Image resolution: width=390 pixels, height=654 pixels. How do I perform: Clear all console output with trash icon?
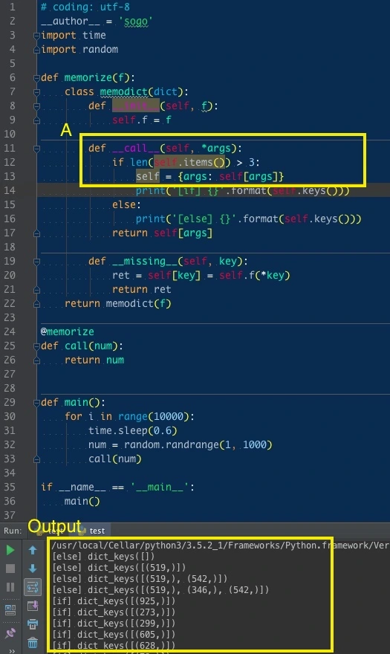(x=33, y=642)
